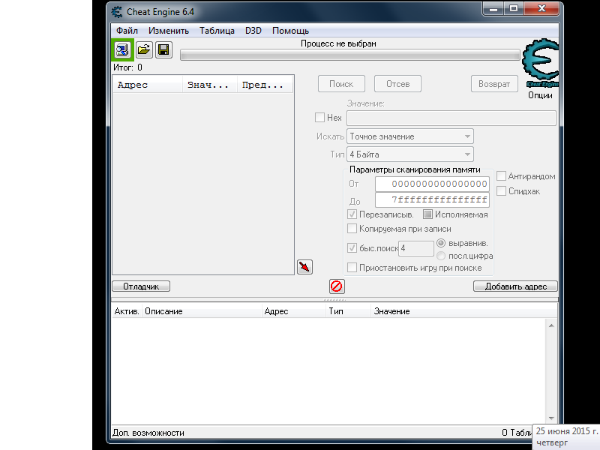The image size is (600, 450).
Task: Toggle the Исполняемая checkbox
Action: pyautogui.click(x=427, y=214)
